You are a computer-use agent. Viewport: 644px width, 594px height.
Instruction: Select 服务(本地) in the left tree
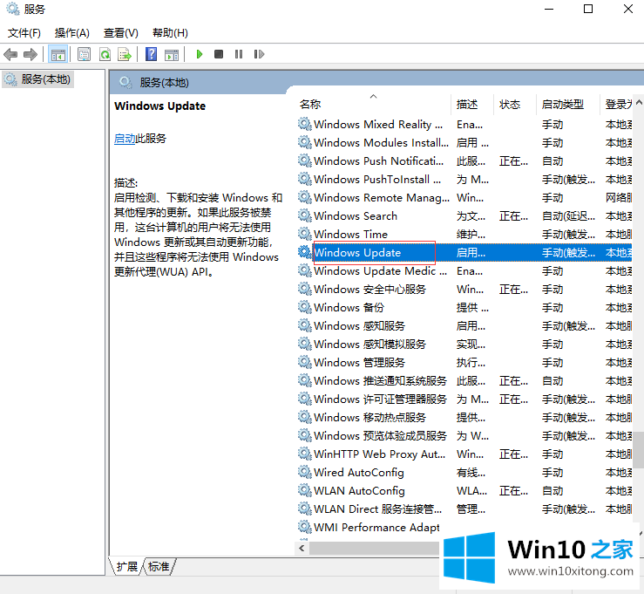click(38, 79)
